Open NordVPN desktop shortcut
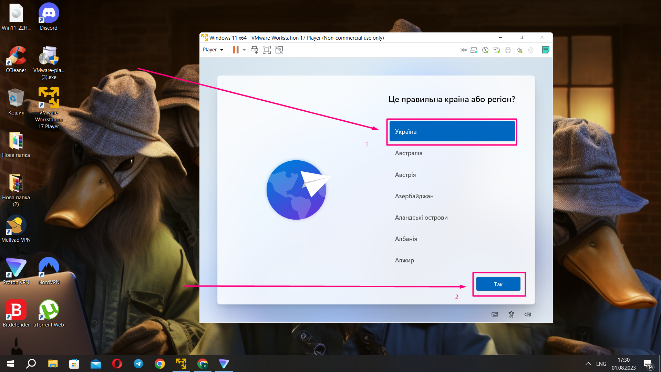The image size is (661, 372). click(x=49, y=271)
